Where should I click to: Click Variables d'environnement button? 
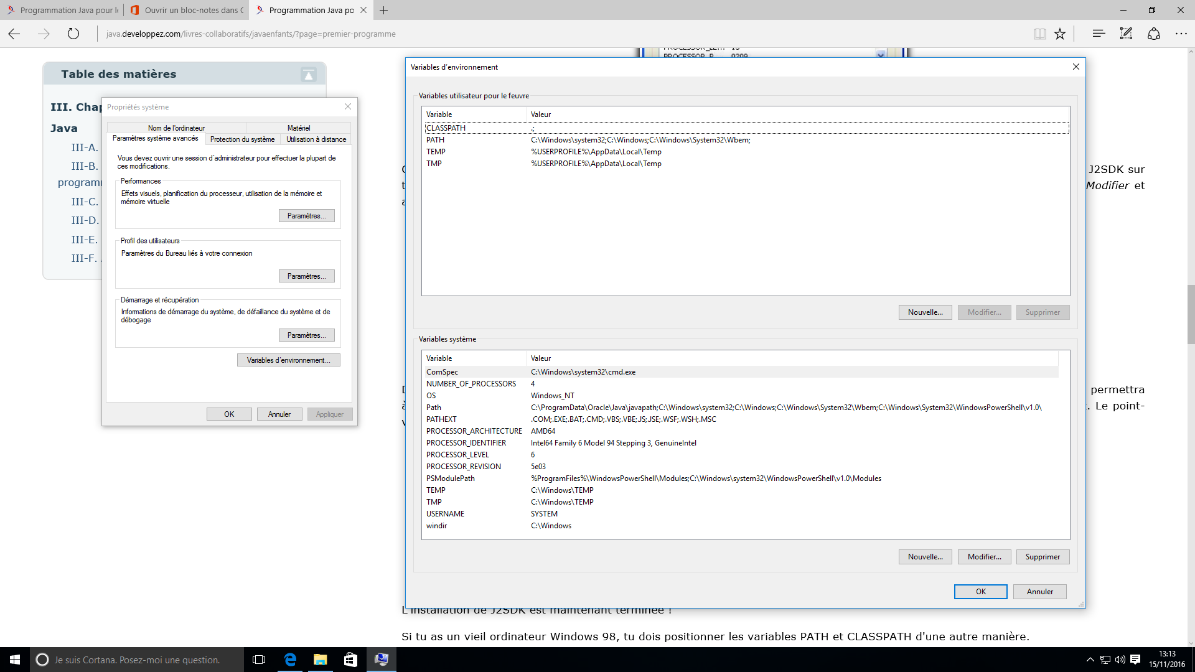(x=288, y=360)
